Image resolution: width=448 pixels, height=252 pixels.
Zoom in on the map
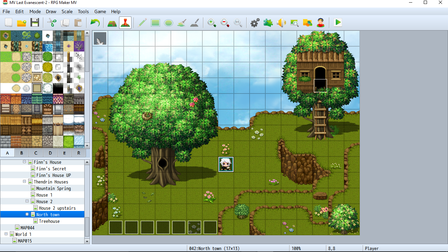212,23
